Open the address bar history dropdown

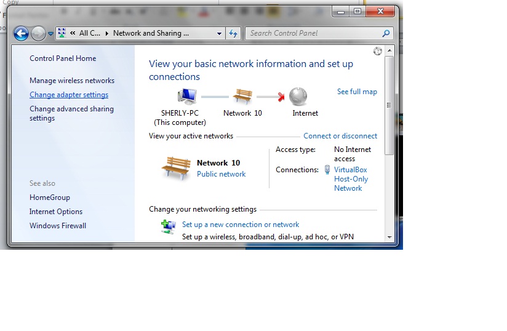[x=219, y=33]
